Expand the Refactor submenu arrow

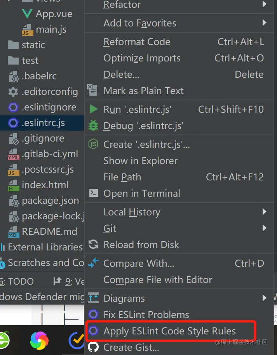[x=264, y=5]
